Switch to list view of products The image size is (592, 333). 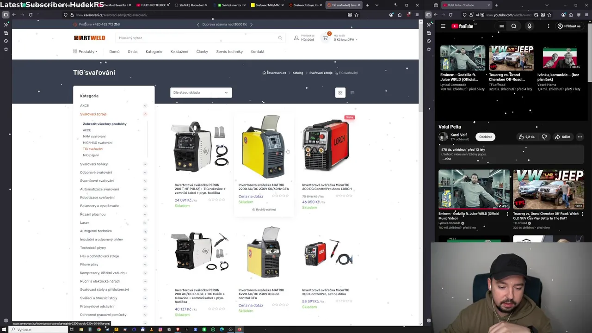click(352, 92)
